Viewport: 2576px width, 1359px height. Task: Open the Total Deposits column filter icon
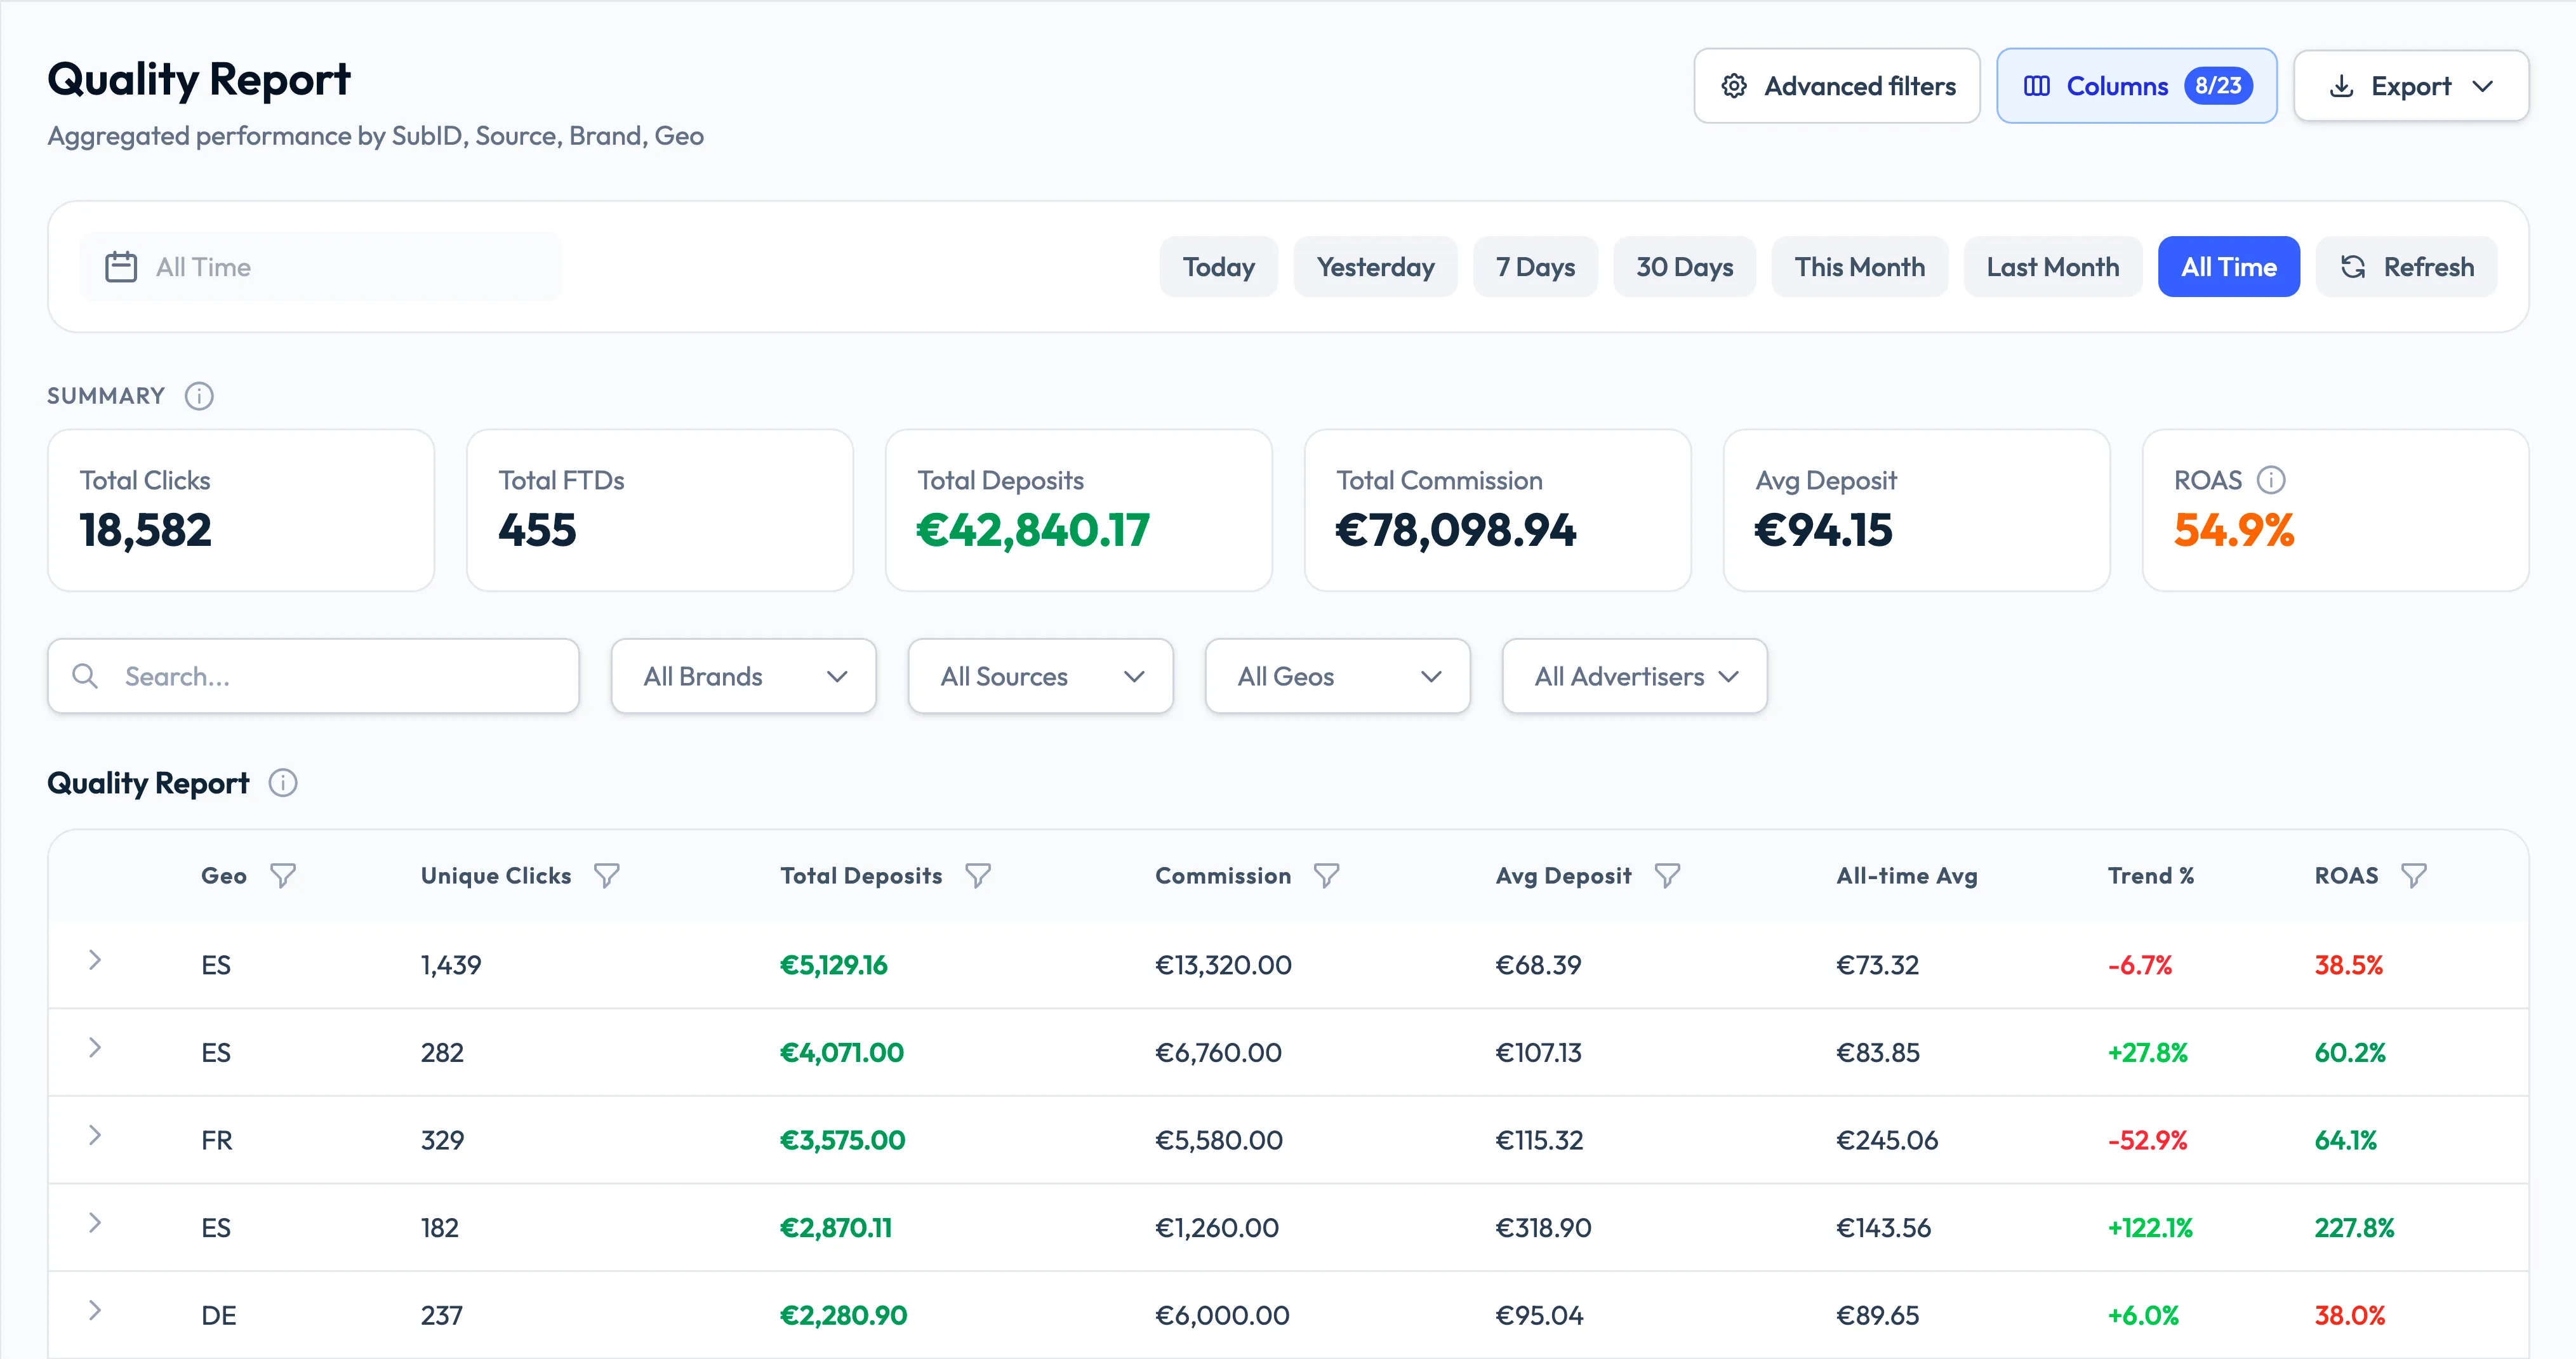tap(978, 876)
